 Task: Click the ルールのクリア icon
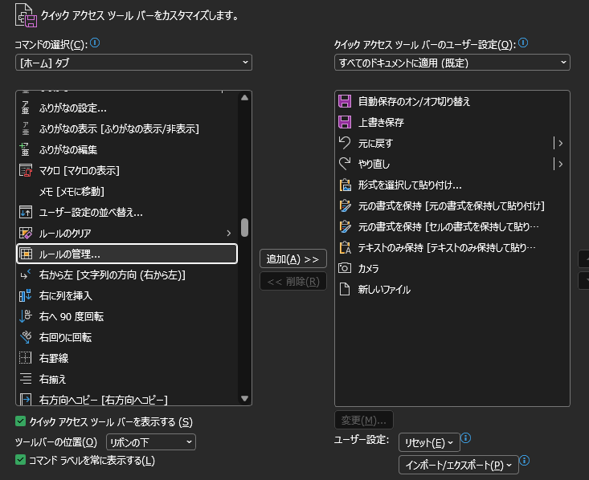tap(25, 233)
